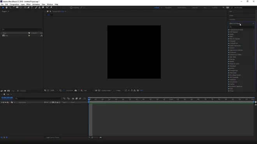Click the new composition icon in Project panel
This screenshot has height=144, width=257.
click(x=9, y=91)
